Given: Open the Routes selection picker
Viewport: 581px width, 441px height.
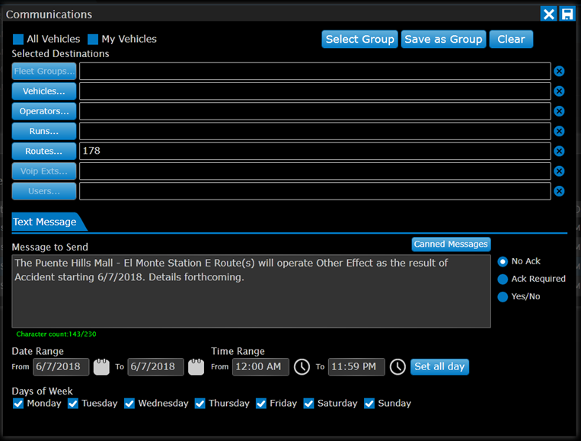Looking at the screenshot, I should pos(44,151).
